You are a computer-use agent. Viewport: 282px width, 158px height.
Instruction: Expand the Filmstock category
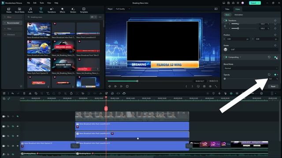click(x=12, y=34)
